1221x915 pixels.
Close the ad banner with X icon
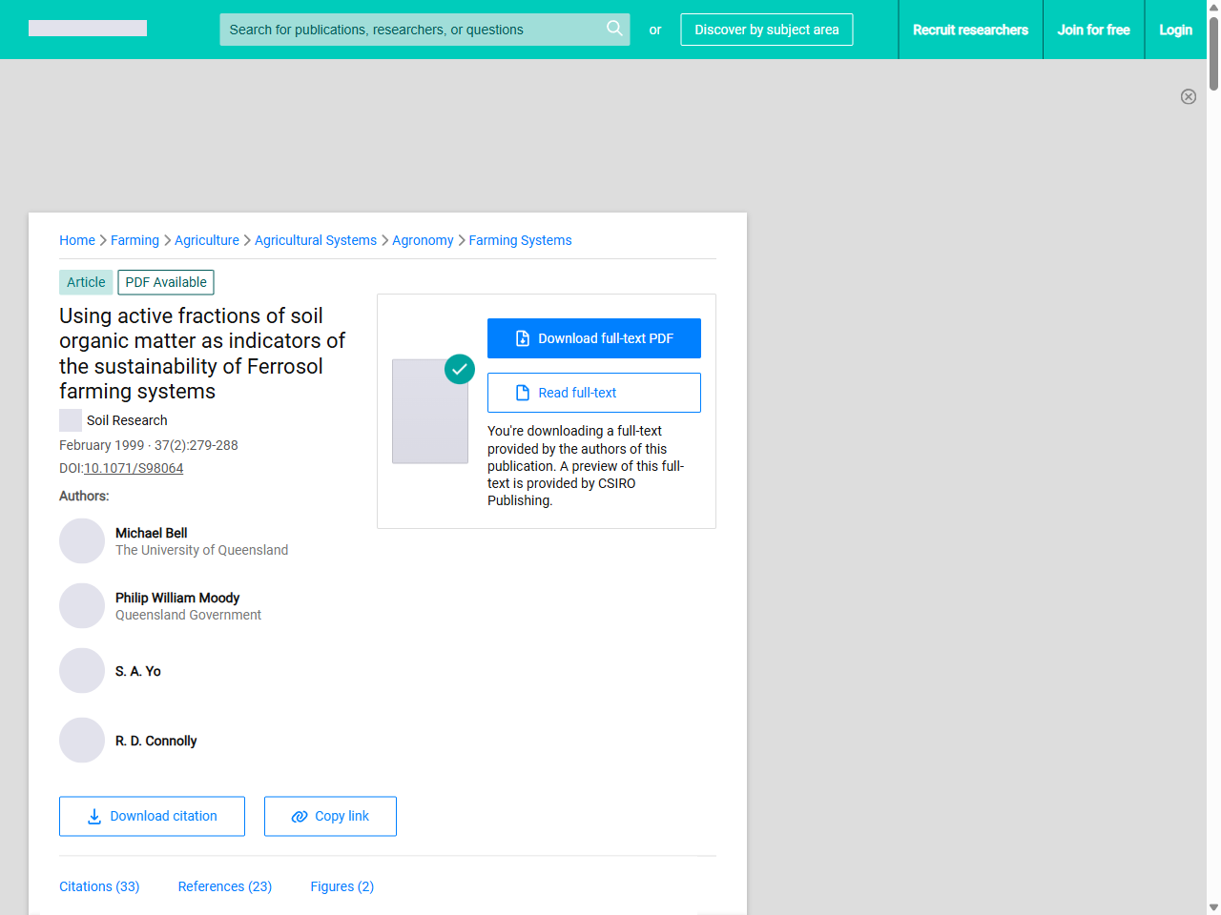click(1188, 96)
